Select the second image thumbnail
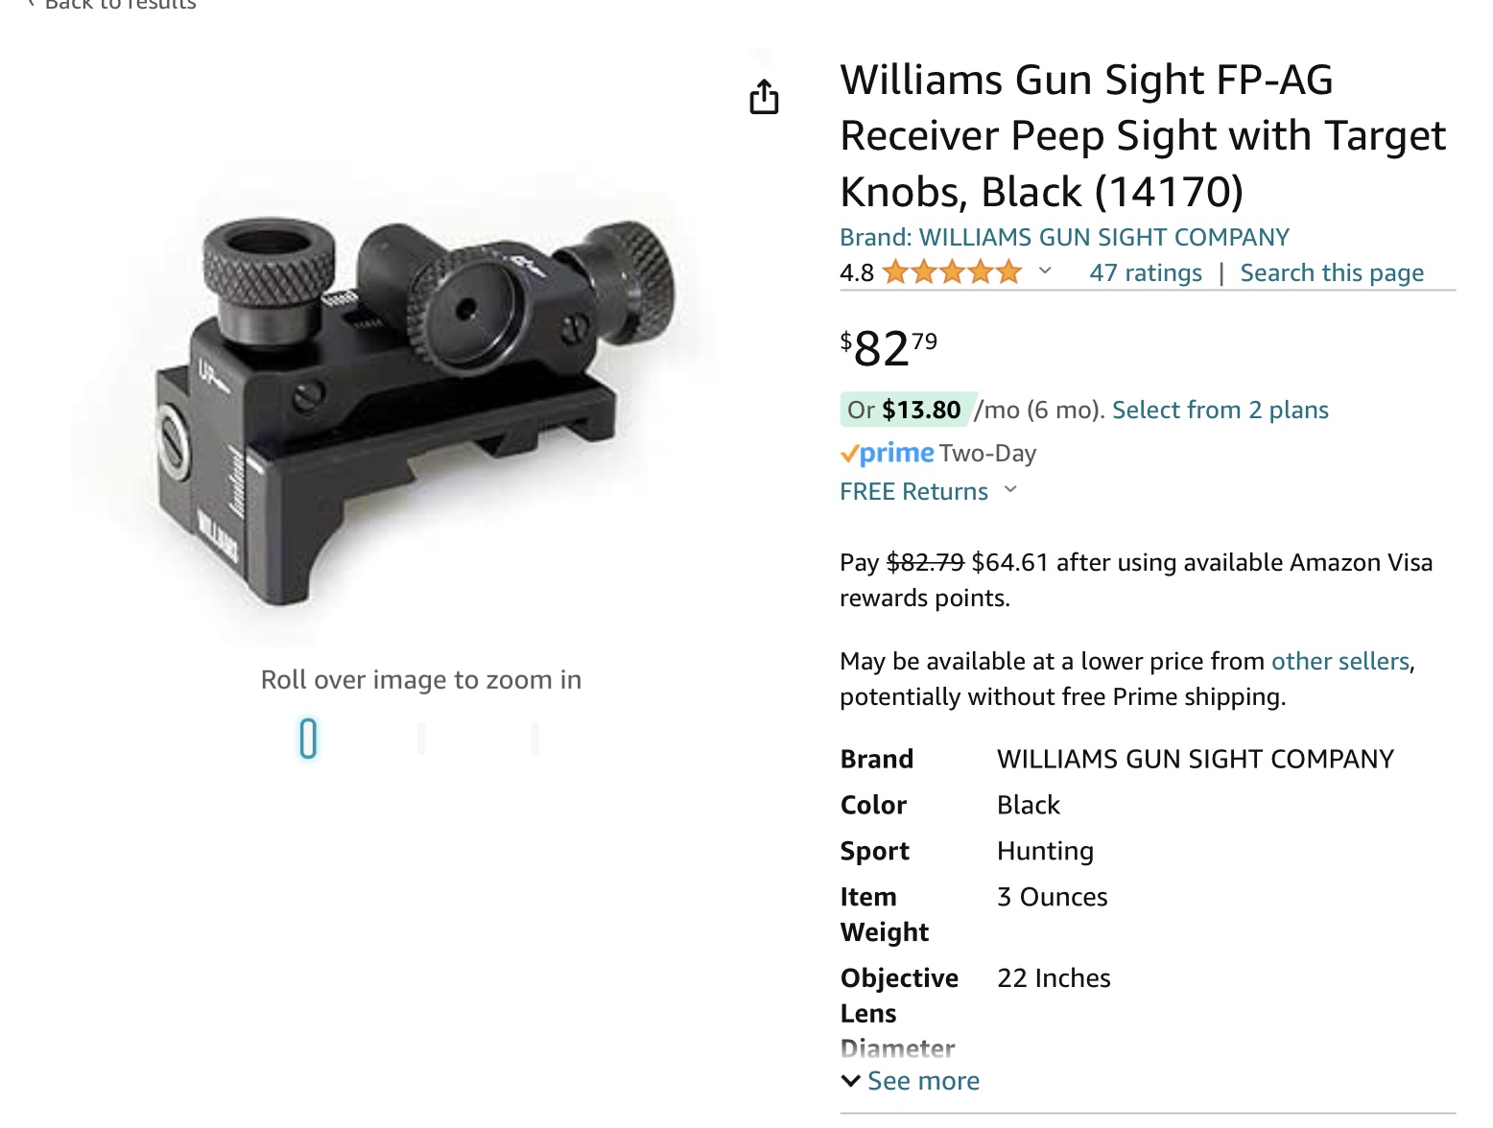 tap(421, 739)
